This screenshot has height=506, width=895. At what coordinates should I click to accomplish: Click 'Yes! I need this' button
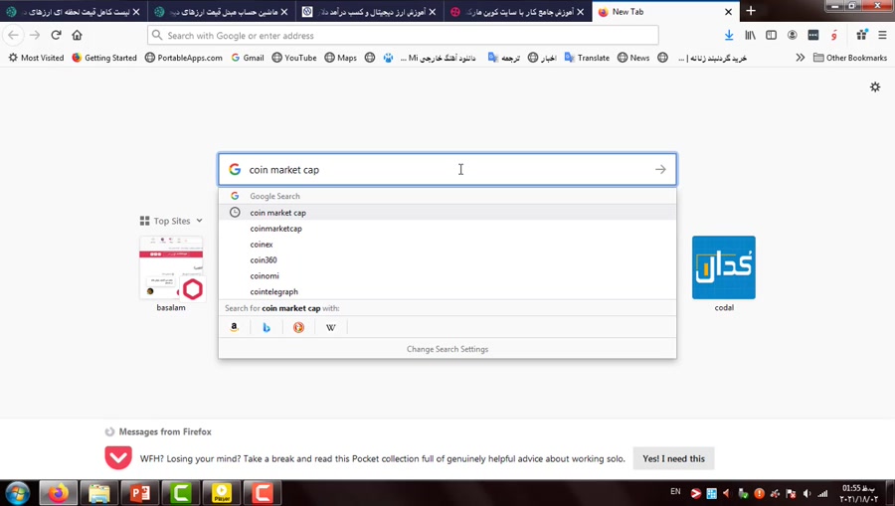(x=673, y=458)
